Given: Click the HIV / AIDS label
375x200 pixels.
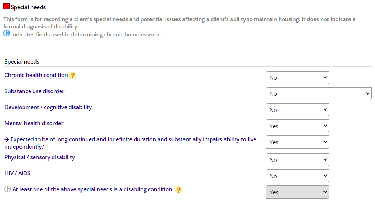Looking at the screenshot, I should coord(18,173).
